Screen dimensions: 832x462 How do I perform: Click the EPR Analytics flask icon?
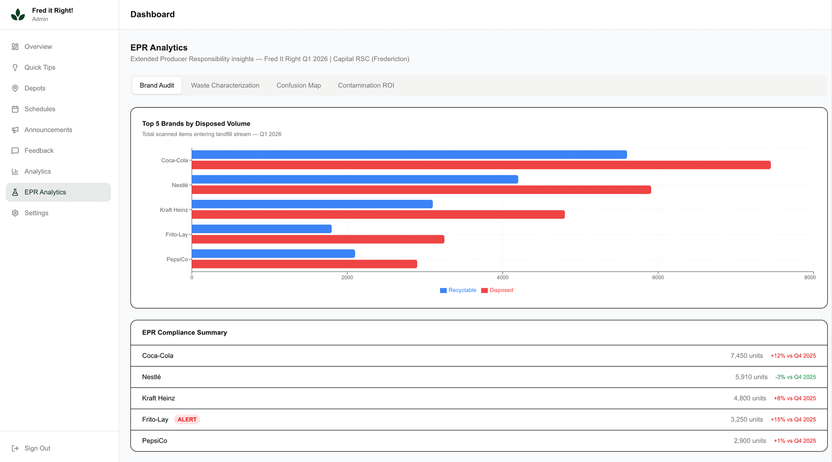(15, 192)
